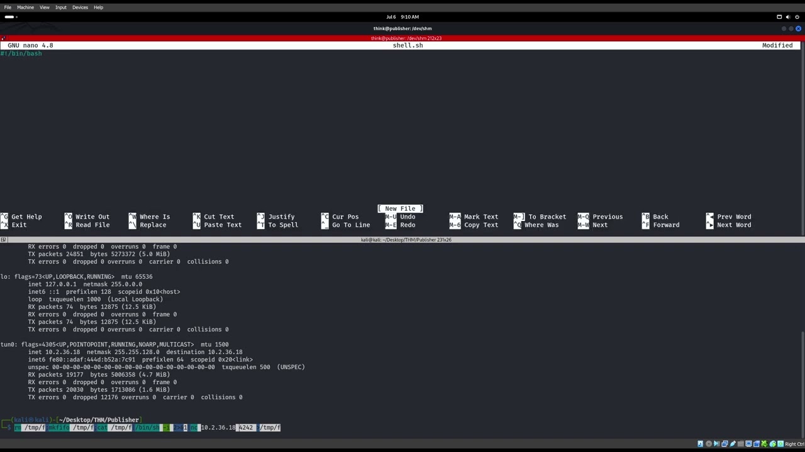Click the 'Modified' status in nano header
The image size is (805, 452).
pos(777,45)
